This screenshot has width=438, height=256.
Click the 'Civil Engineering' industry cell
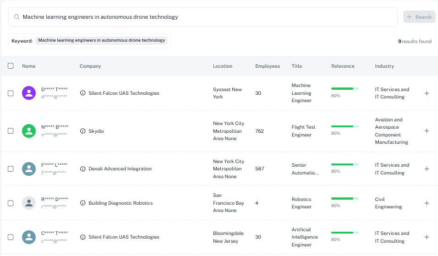point(388,203)
